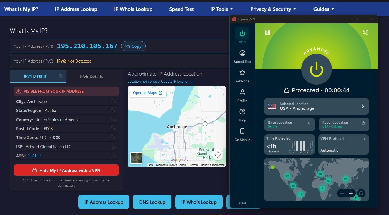
Task: Open Speed Test in top navigation
Action: [x=181, y=9]
